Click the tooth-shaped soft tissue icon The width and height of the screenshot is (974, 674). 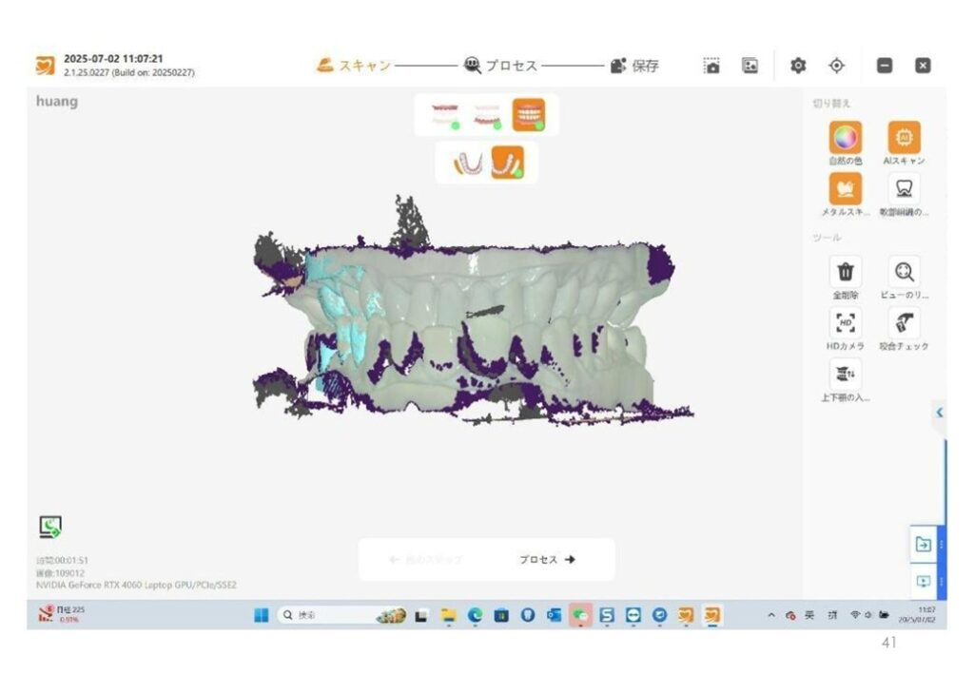pos(904,190)
